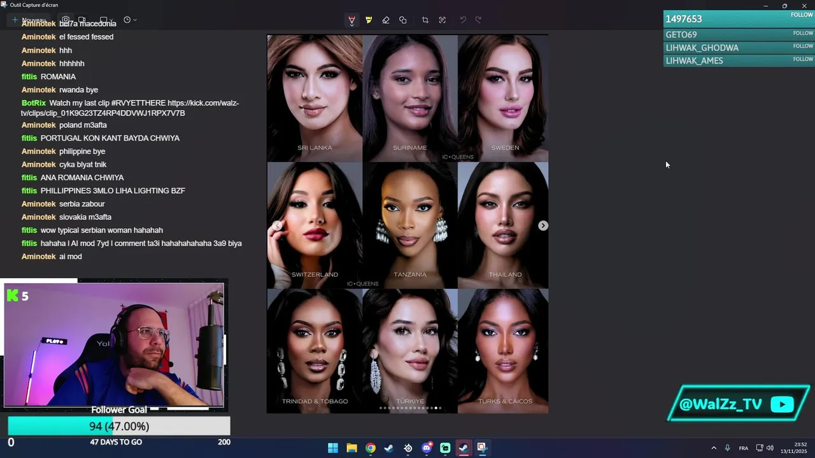Image resolution: width=815 pixels, height=458 pixels.
Task: Click the Trinidad & Tobago portrait
Action: [315, 351]
